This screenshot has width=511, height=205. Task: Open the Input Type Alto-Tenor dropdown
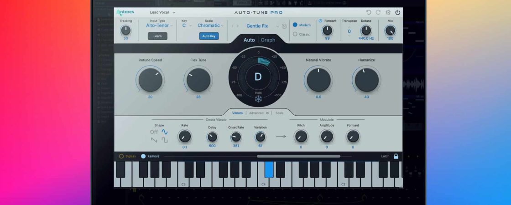(x=159, y=26)
